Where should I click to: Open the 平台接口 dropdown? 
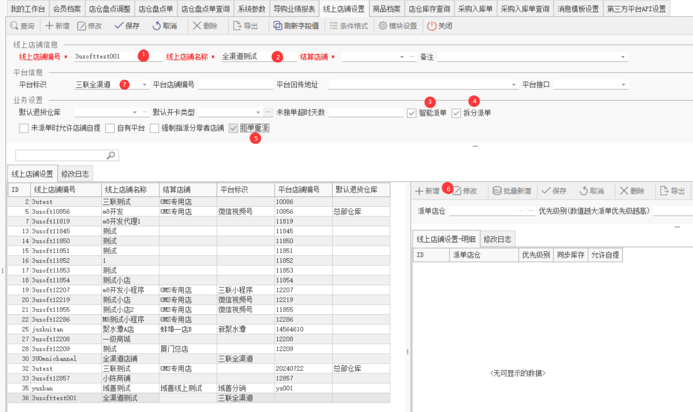[624, 85]
